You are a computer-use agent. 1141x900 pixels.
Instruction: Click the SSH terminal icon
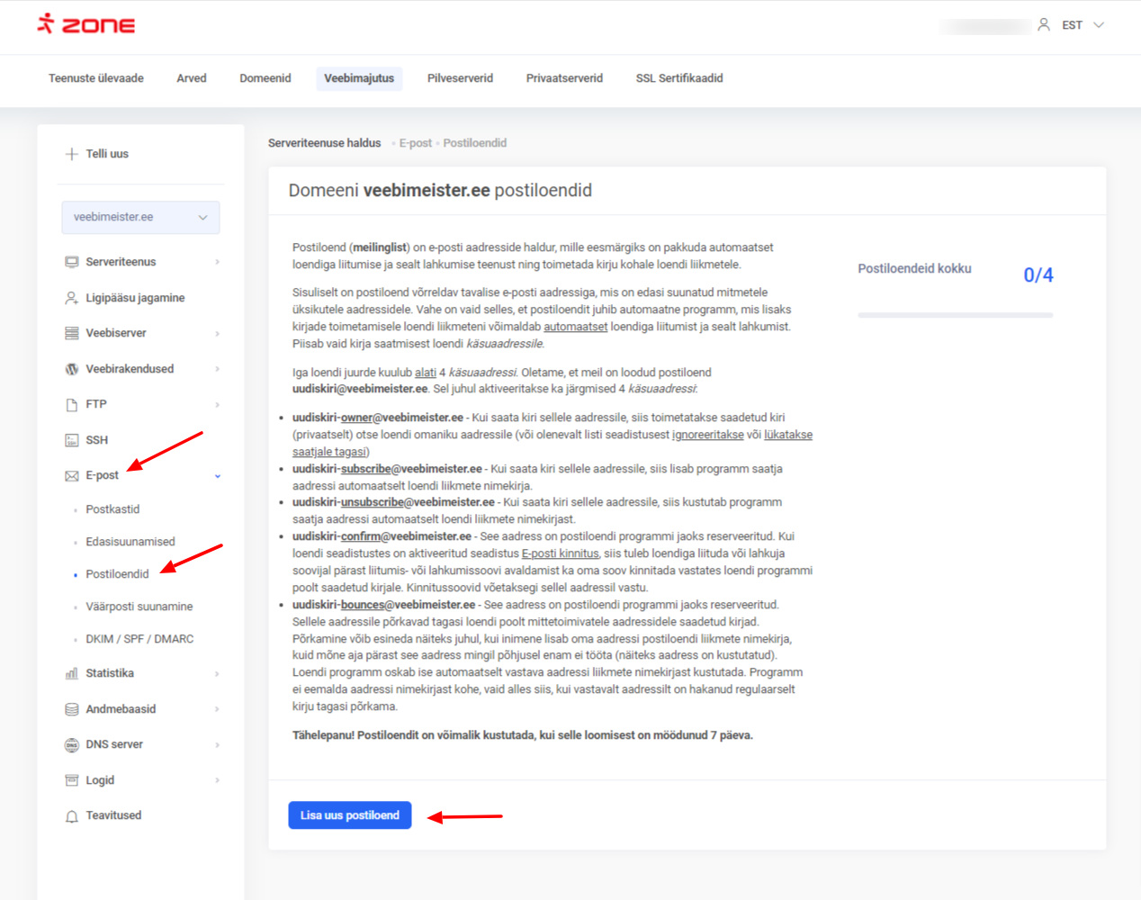(x=72, y=440)
